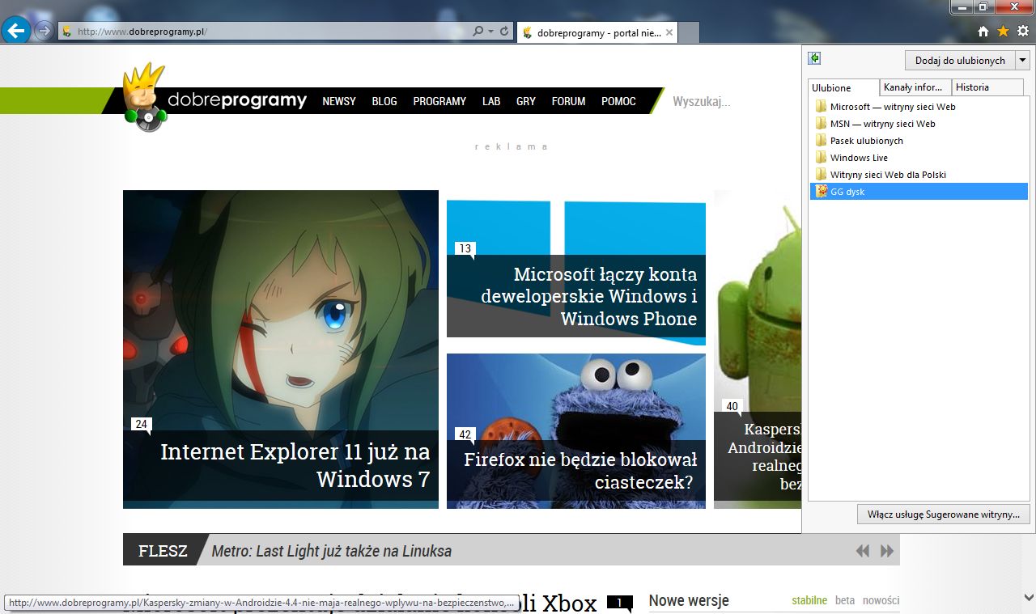Open Microsoft łączy konta deweloperskie article
This screenshot has width=1036, height=614.
tap(576, 269)
